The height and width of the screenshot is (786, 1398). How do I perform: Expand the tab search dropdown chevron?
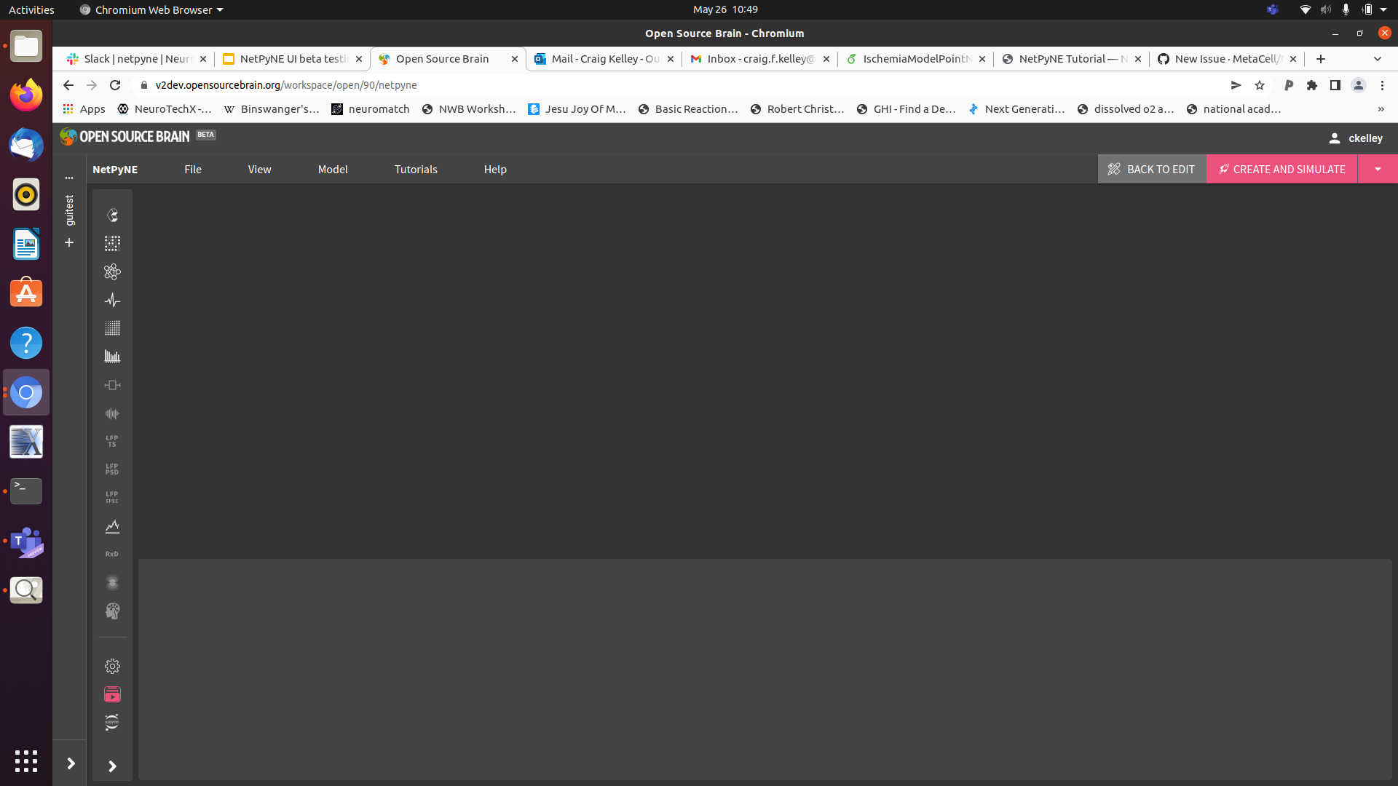tap(1378, 59)
